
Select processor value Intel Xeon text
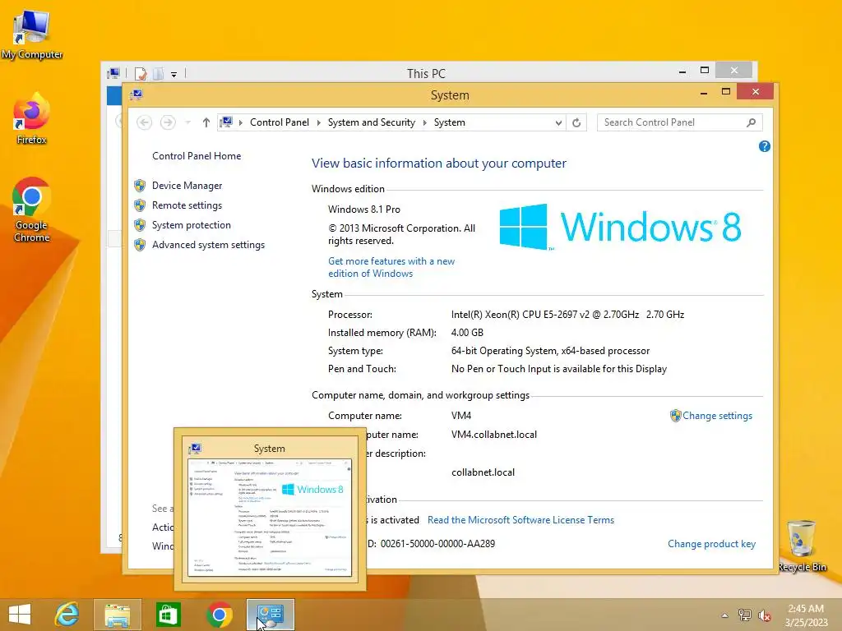click(x=567, y=315)
